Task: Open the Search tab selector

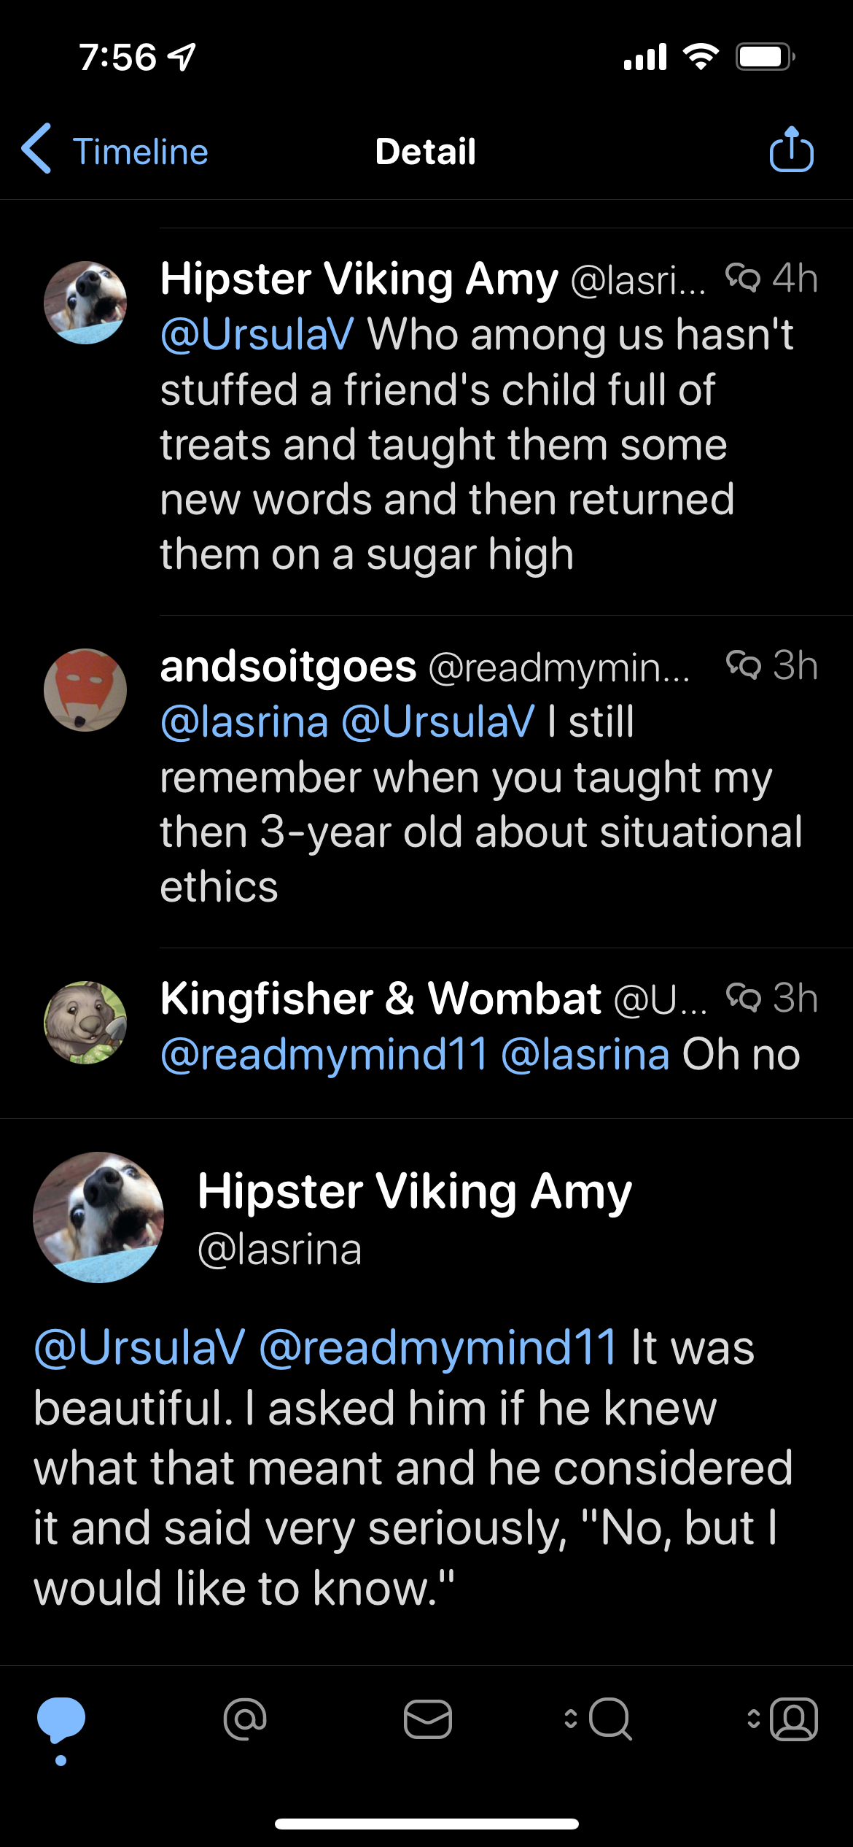Action: click(x=600, y=1719)
